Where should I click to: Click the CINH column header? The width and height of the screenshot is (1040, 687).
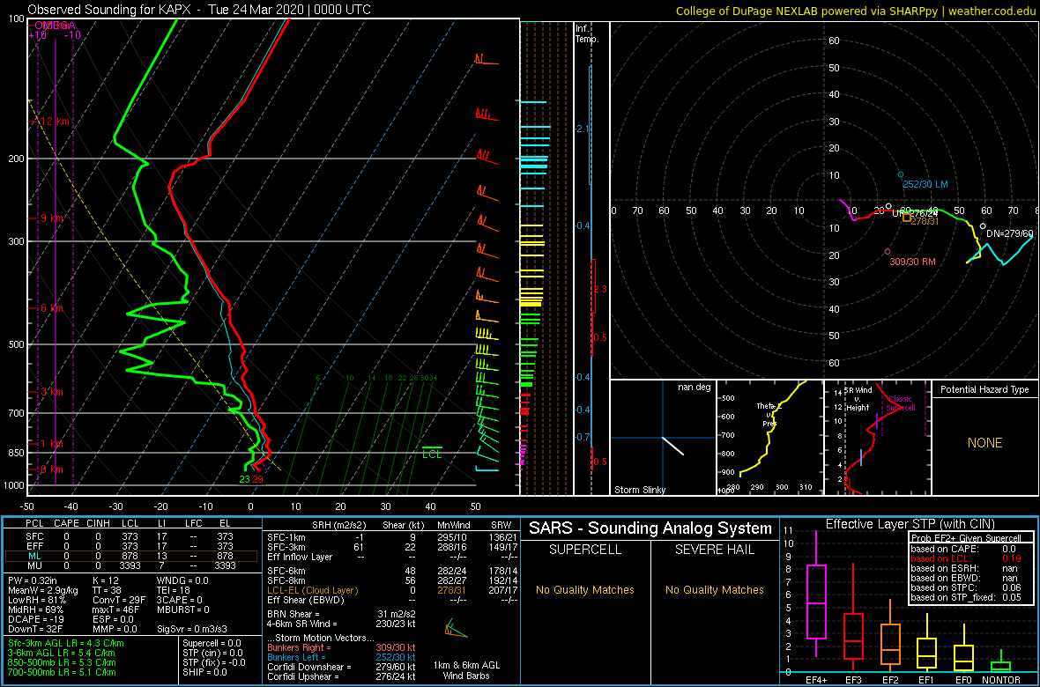(98, 523)
